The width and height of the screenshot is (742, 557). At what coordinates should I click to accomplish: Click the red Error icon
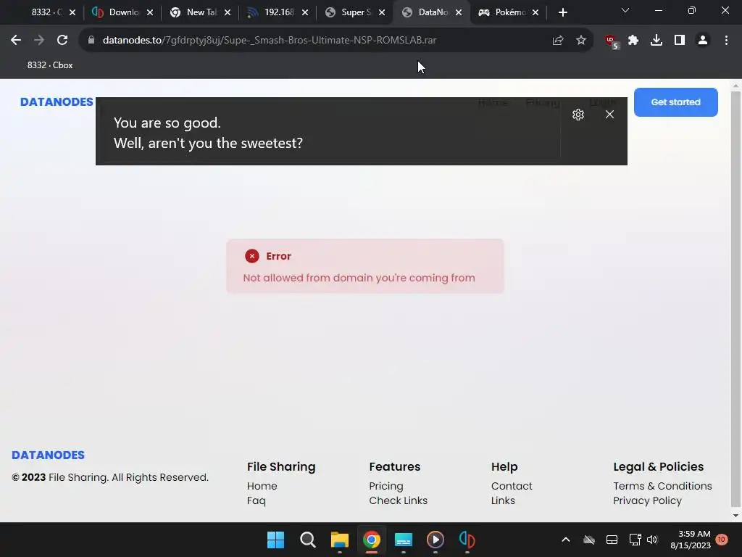[251, 256]
